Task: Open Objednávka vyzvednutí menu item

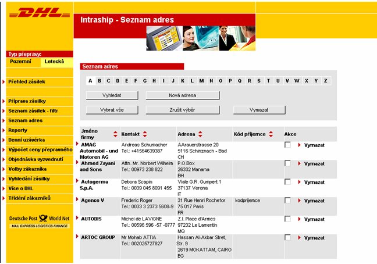Action: tap(35, 159)
